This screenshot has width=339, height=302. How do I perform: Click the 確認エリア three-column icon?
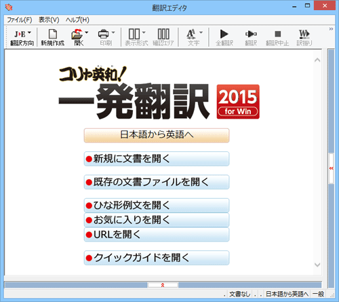[163, 34]
